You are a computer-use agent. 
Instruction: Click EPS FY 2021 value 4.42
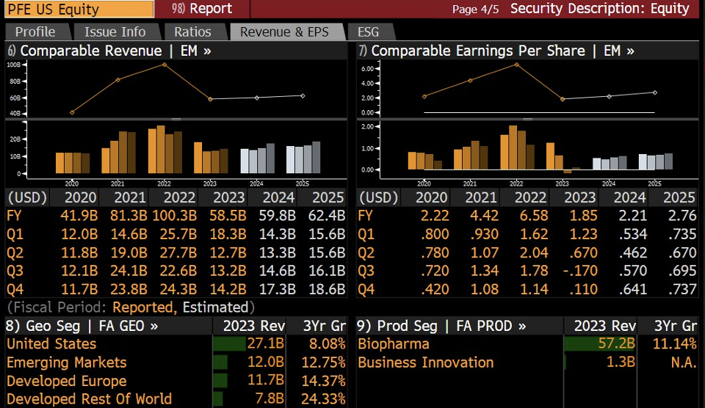point(484,216)
